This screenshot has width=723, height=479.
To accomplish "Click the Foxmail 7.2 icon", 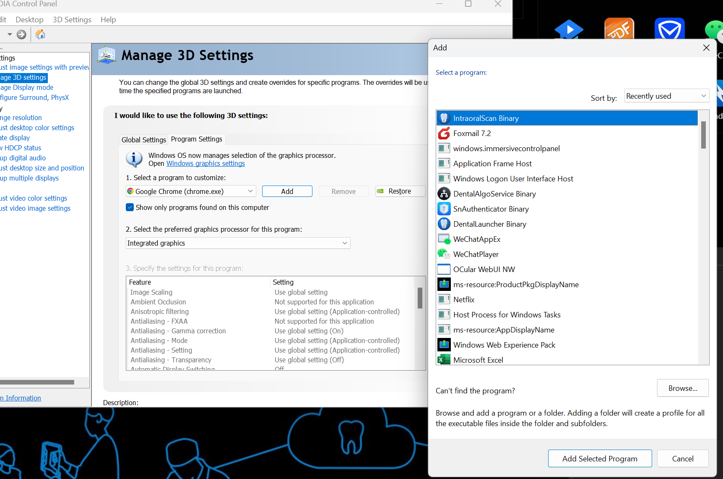I will (x=444, y=133).
